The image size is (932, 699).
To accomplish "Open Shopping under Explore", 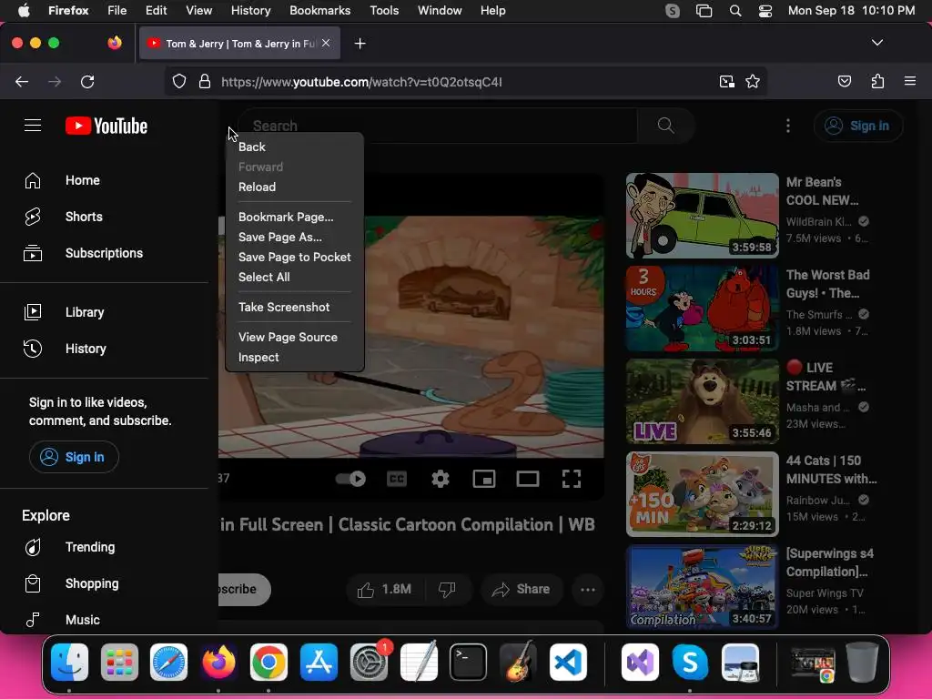I will pyautogui.click(x=92, y=583).
